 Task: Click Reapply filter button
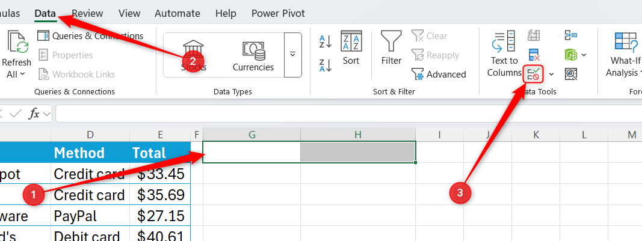click(435, 55)
